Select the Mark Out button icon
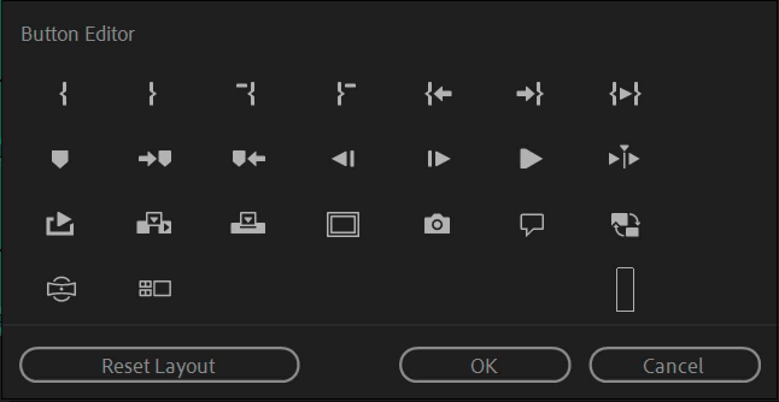Viewport: 779px width, 402px height. tap(152, 94)
